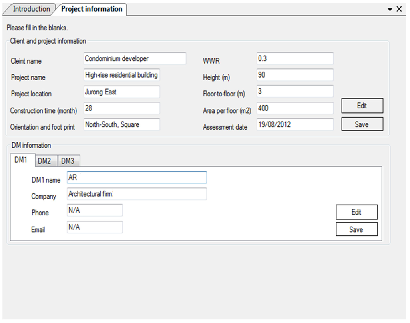410x323 pixels.
Task: Focus the Height (m) input box
Action: (x=295, y=75)
